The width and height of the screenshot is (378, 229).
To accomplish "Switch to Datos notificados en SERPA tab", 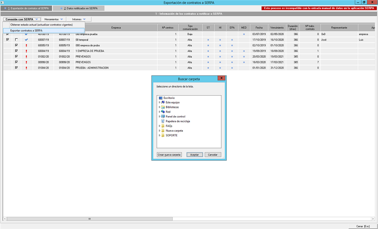I will tap(81, 8).
